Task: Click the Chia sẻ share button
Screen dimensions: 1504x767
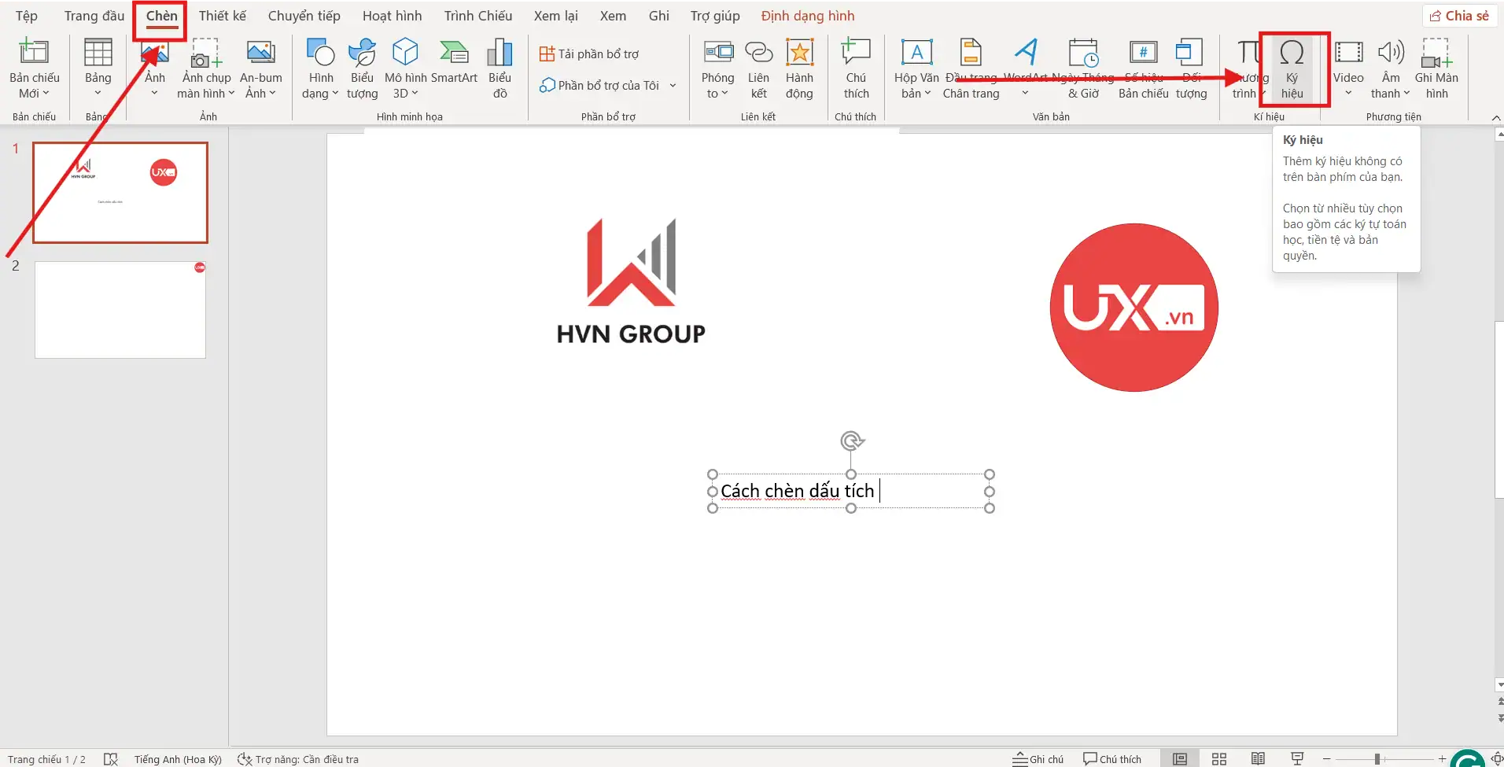Action: 1459,16
